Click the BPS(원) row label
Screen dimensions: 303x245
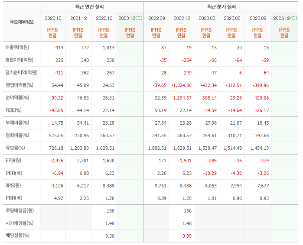(x=13, y=186)
